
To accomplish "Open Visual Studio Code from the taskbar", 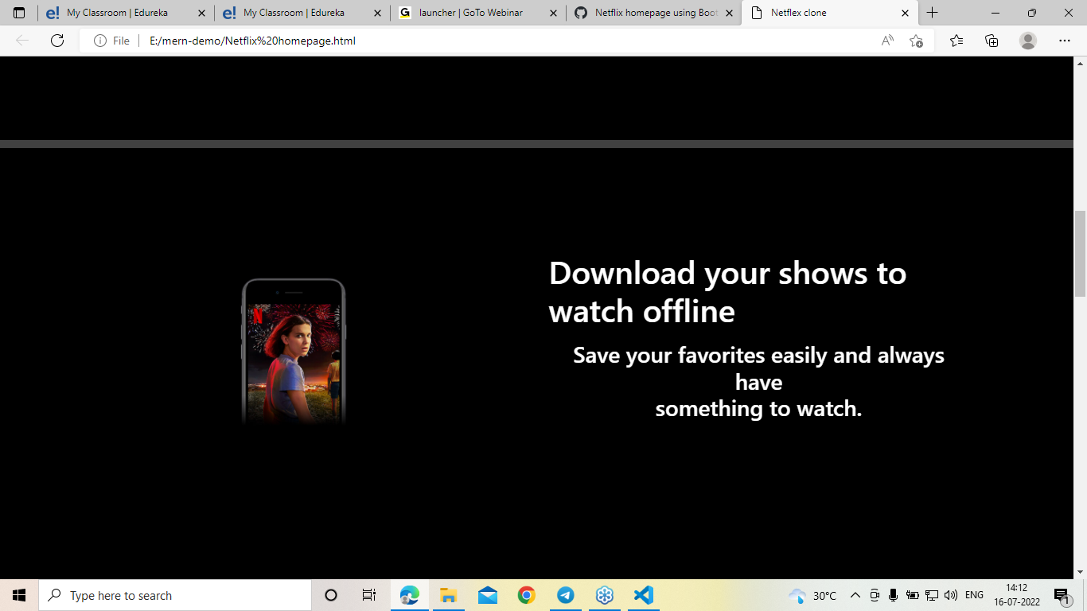I will click(643, 594).
